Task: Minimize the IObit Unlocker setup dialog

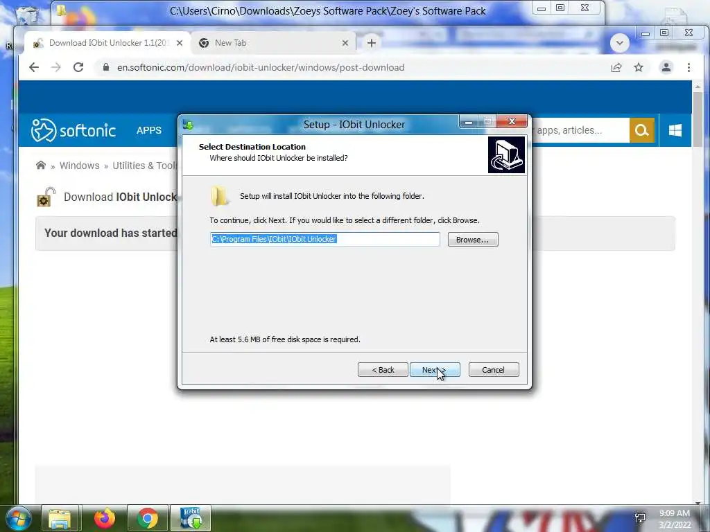Action: click(469, 122)
